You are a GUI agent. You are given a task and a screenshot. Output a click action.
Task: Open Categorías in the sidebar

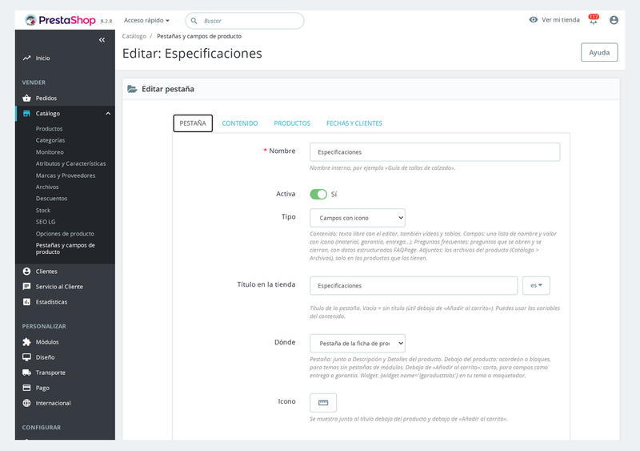point(50,140)
